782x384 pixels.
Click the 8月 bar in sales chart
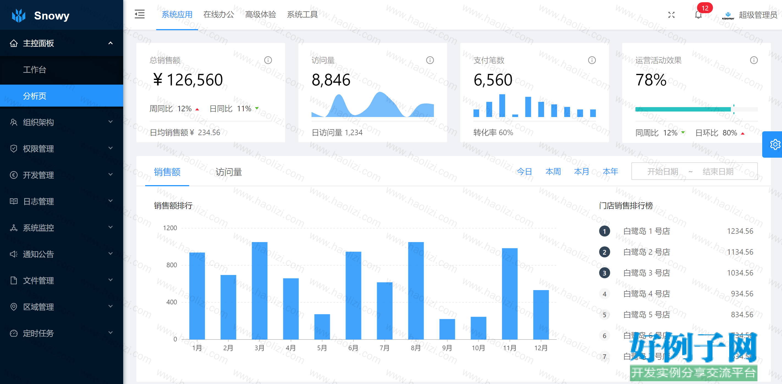point(415,290)
